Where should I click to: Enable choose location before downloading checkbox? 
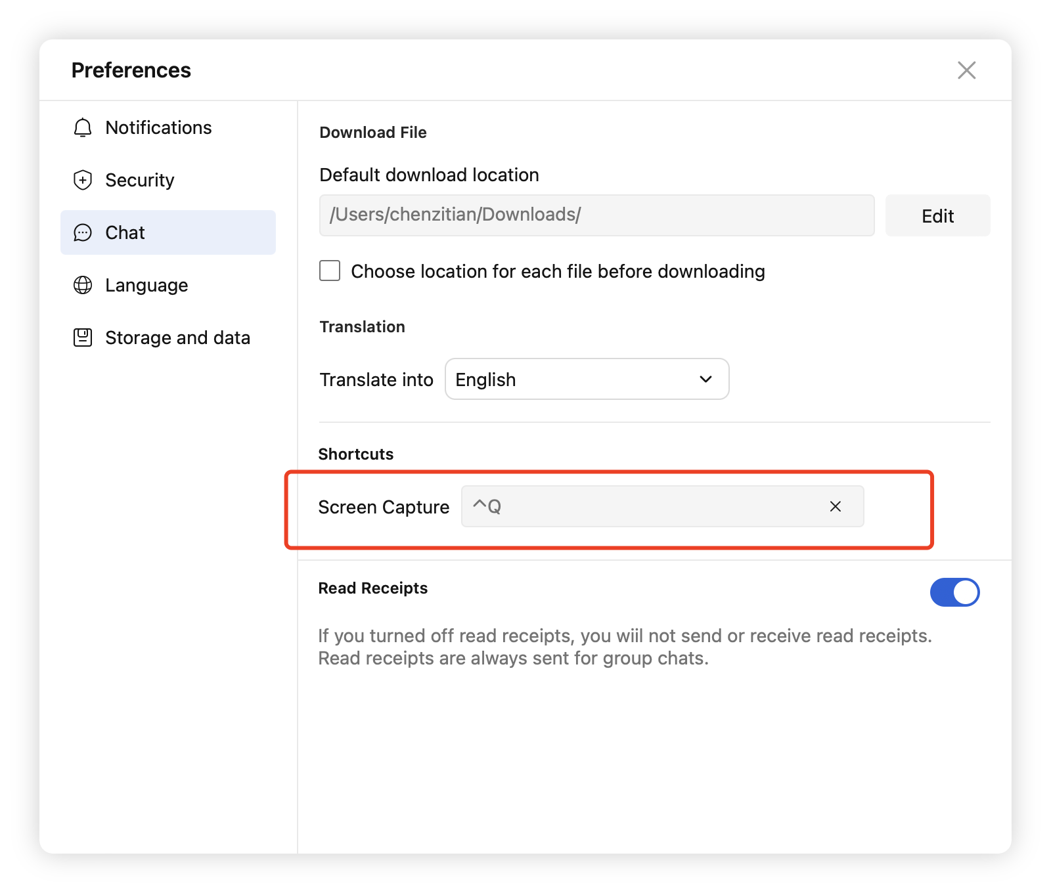click(330, 271)
